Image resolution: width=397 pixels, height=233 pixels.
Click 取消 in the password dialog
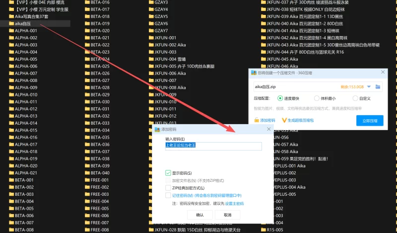227,215
